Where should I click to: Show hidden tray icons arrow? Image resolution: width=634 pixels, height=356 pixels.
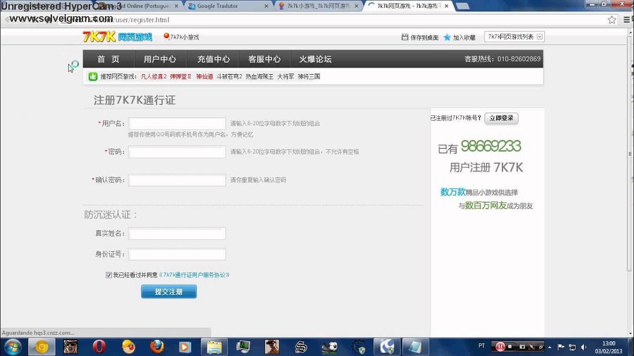tap(549, 347)
